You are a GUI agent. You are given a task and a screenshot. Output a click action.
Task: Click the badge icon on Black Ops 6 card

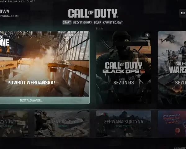(147, 35)
